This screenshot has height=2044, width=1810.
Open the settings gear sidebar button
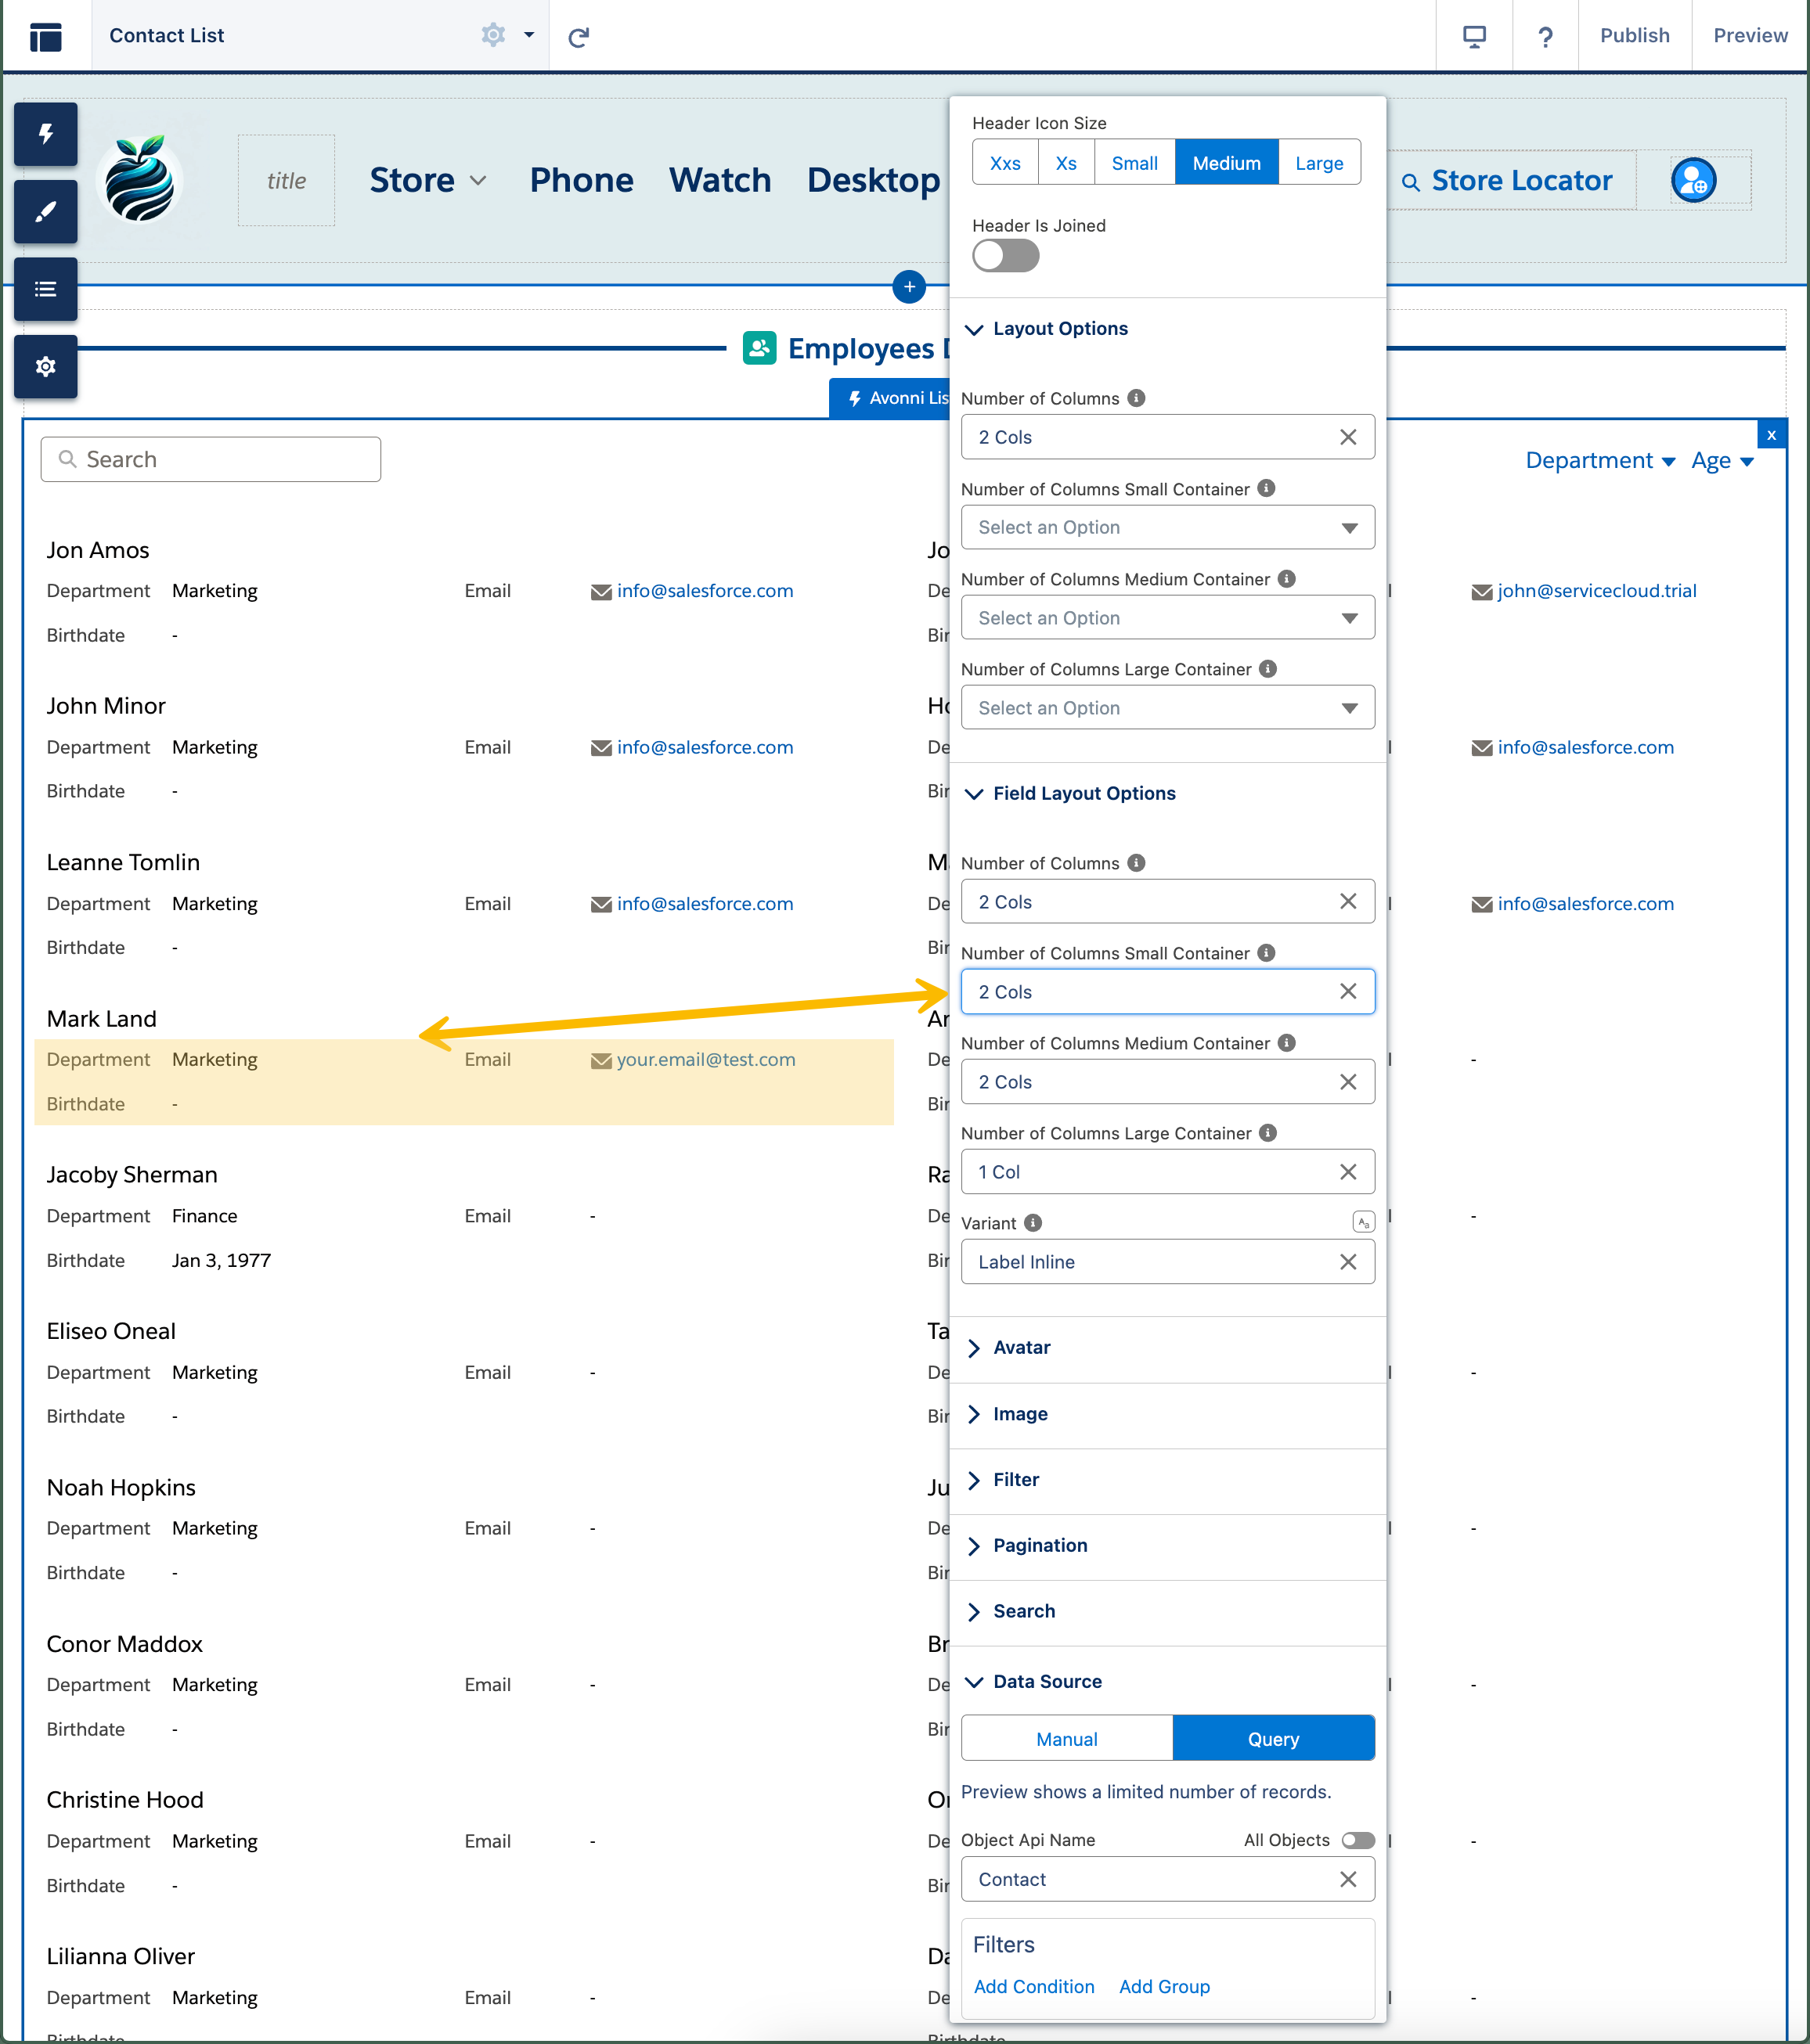click(45, 367)
